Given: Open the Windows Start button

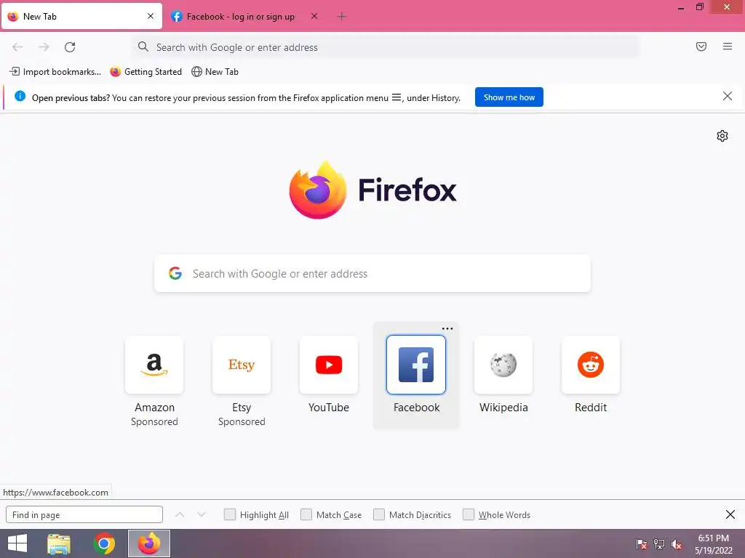Looking at the screenshot, I should [17, 543].
